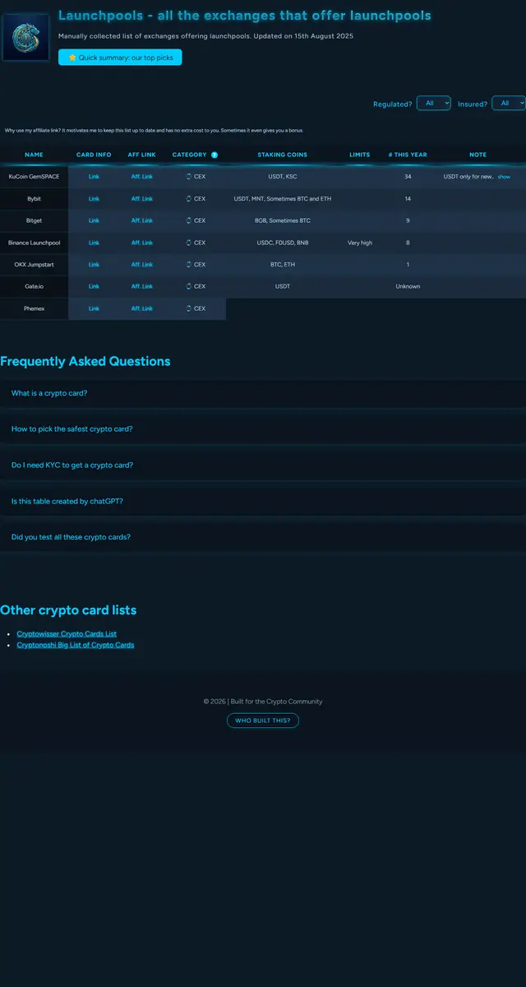Expand 'Is this table created by chatGPT?'
This screenshot has width=526, height=987.
pyautogui.click(x=263, y=501)
